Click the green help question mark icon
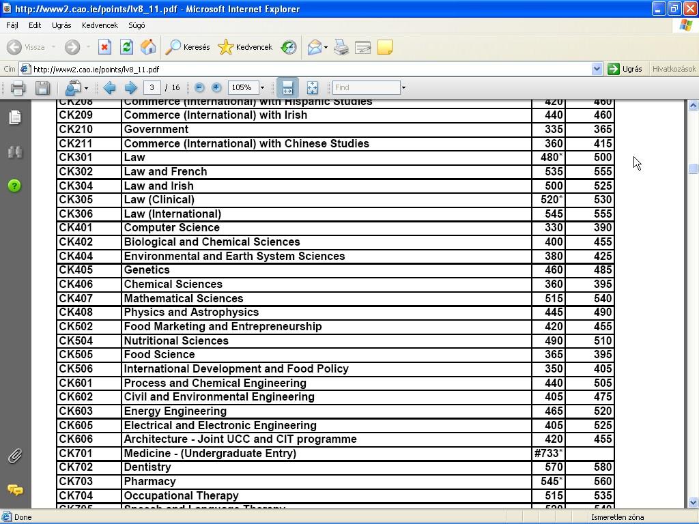The image size is (699, 524). pyautogui.click(x=14, y=186)
